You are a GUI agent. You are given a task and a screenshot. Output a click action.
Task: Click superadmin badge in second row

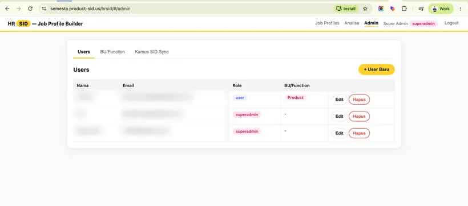[x=247, y=114]
